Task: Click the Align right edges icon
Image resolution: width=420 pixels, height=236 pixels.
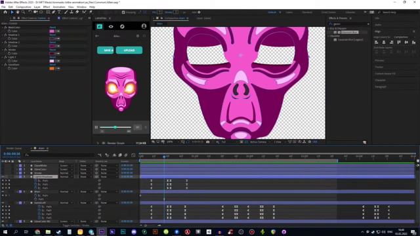Action: pos(391,42)
